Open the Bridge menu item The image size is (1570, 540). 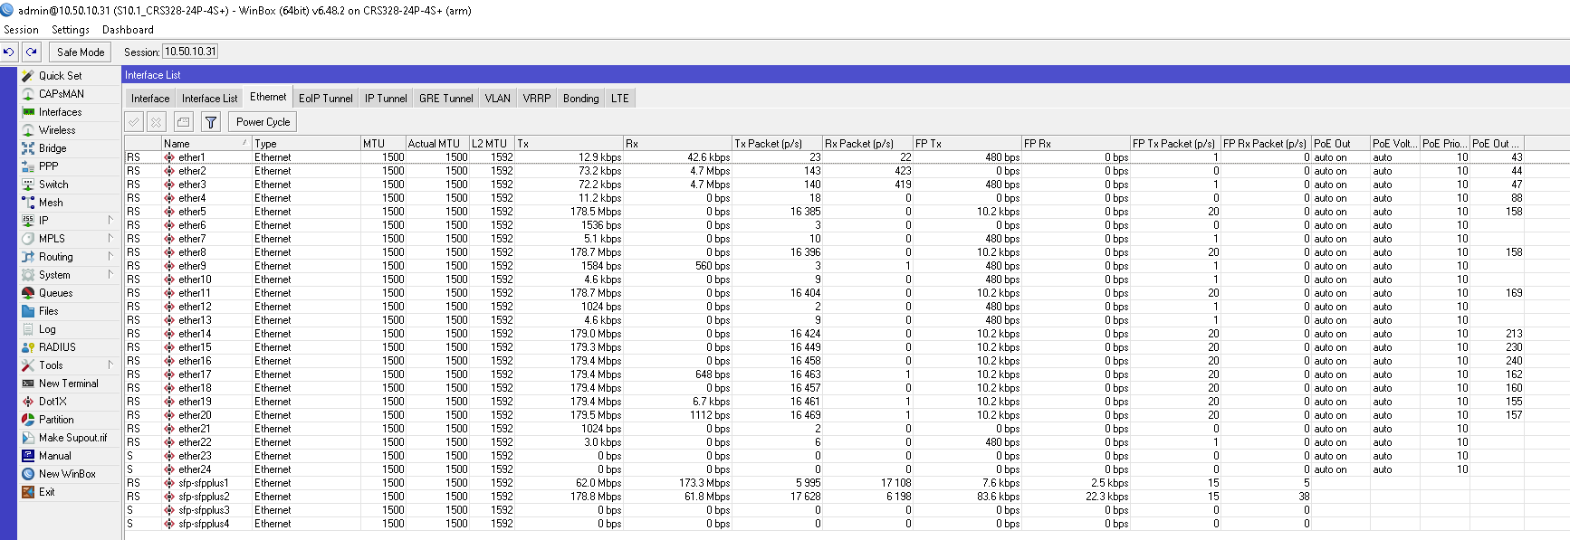pos(53,148)
